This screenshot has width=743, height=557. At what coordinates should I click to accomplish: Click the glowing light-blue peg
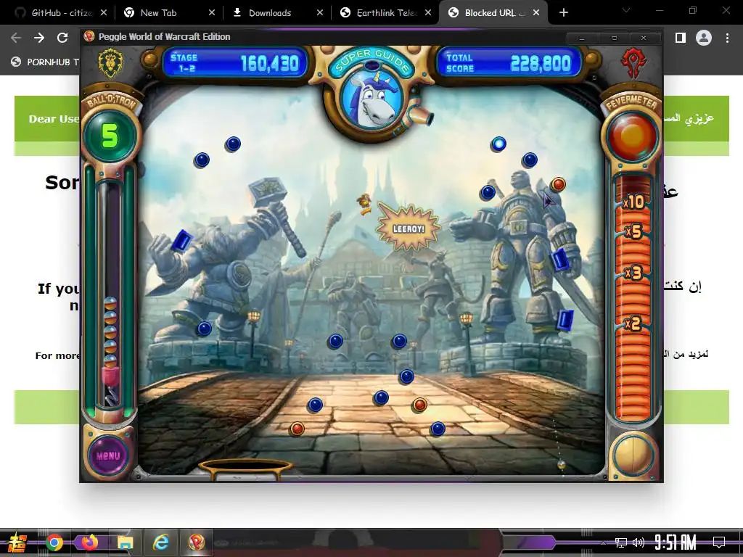(x=498, y=144)
